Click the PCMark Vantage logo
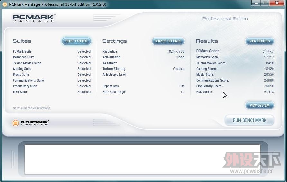Screen dimensions: 287x182 click(x=34, y=18)
